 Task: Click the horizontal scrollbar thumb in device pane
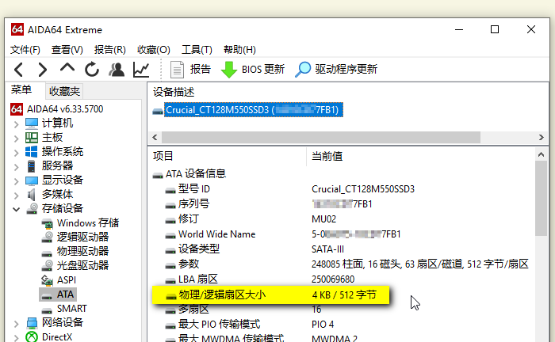click(320, 137)
